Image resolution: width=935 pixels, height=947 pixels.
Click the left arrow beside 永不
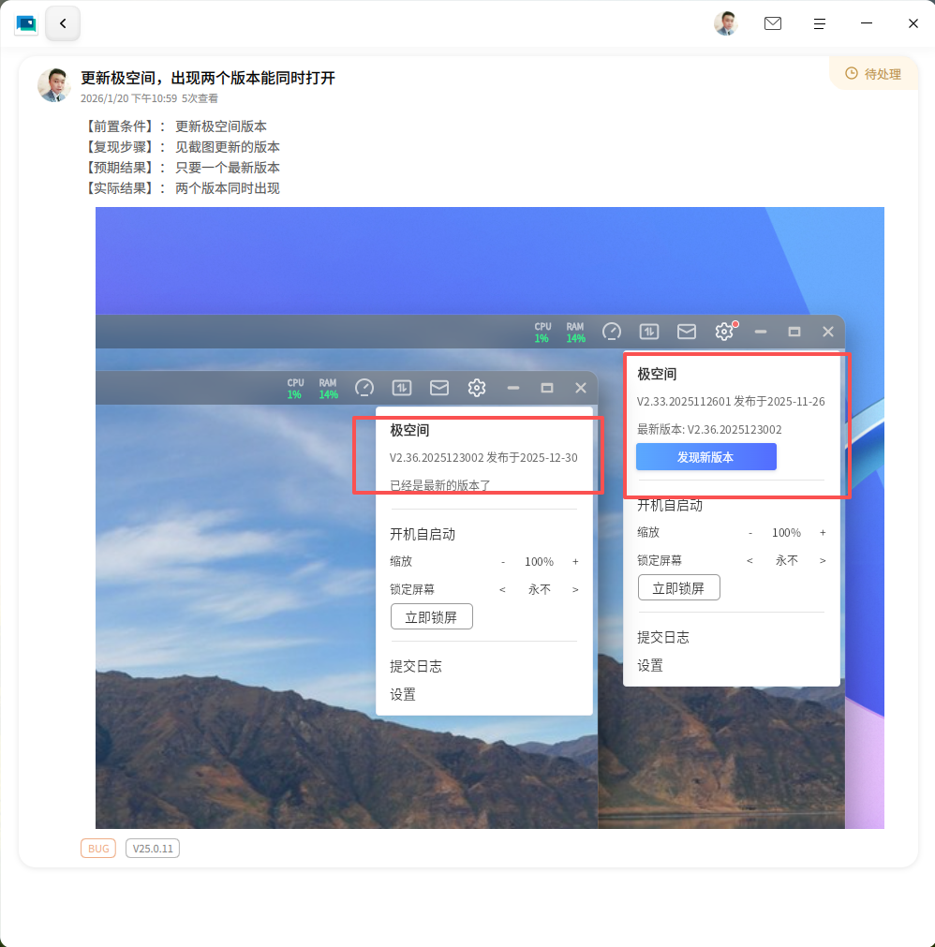click(749, 560)
